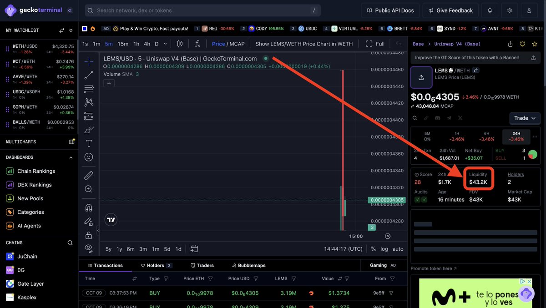Viewport: 546px width, 308px height.
Task: Filter transactions by LEMS amount
Action: click(x=295, y=278)
